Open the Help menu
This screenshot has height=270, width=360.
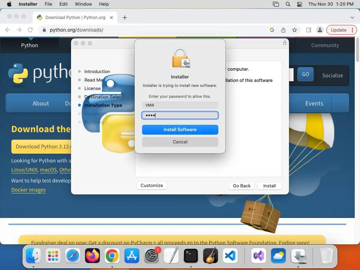(104, 4)
